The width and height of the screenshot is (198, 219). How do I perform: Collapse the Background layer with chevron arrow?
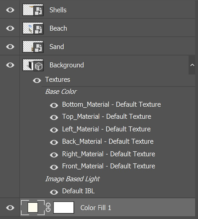click(x=192, y=65)
